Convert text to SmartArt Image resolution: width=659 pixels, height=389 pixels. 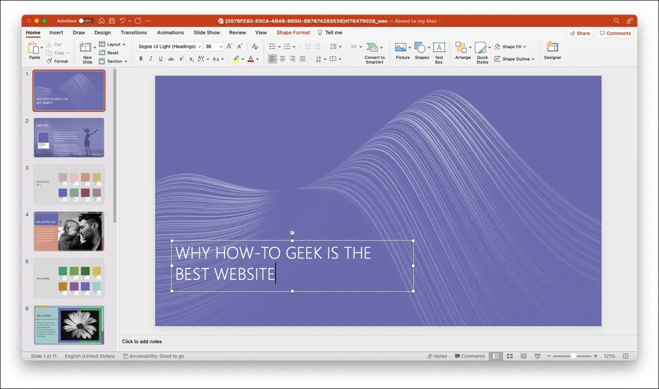click(374, 53)
